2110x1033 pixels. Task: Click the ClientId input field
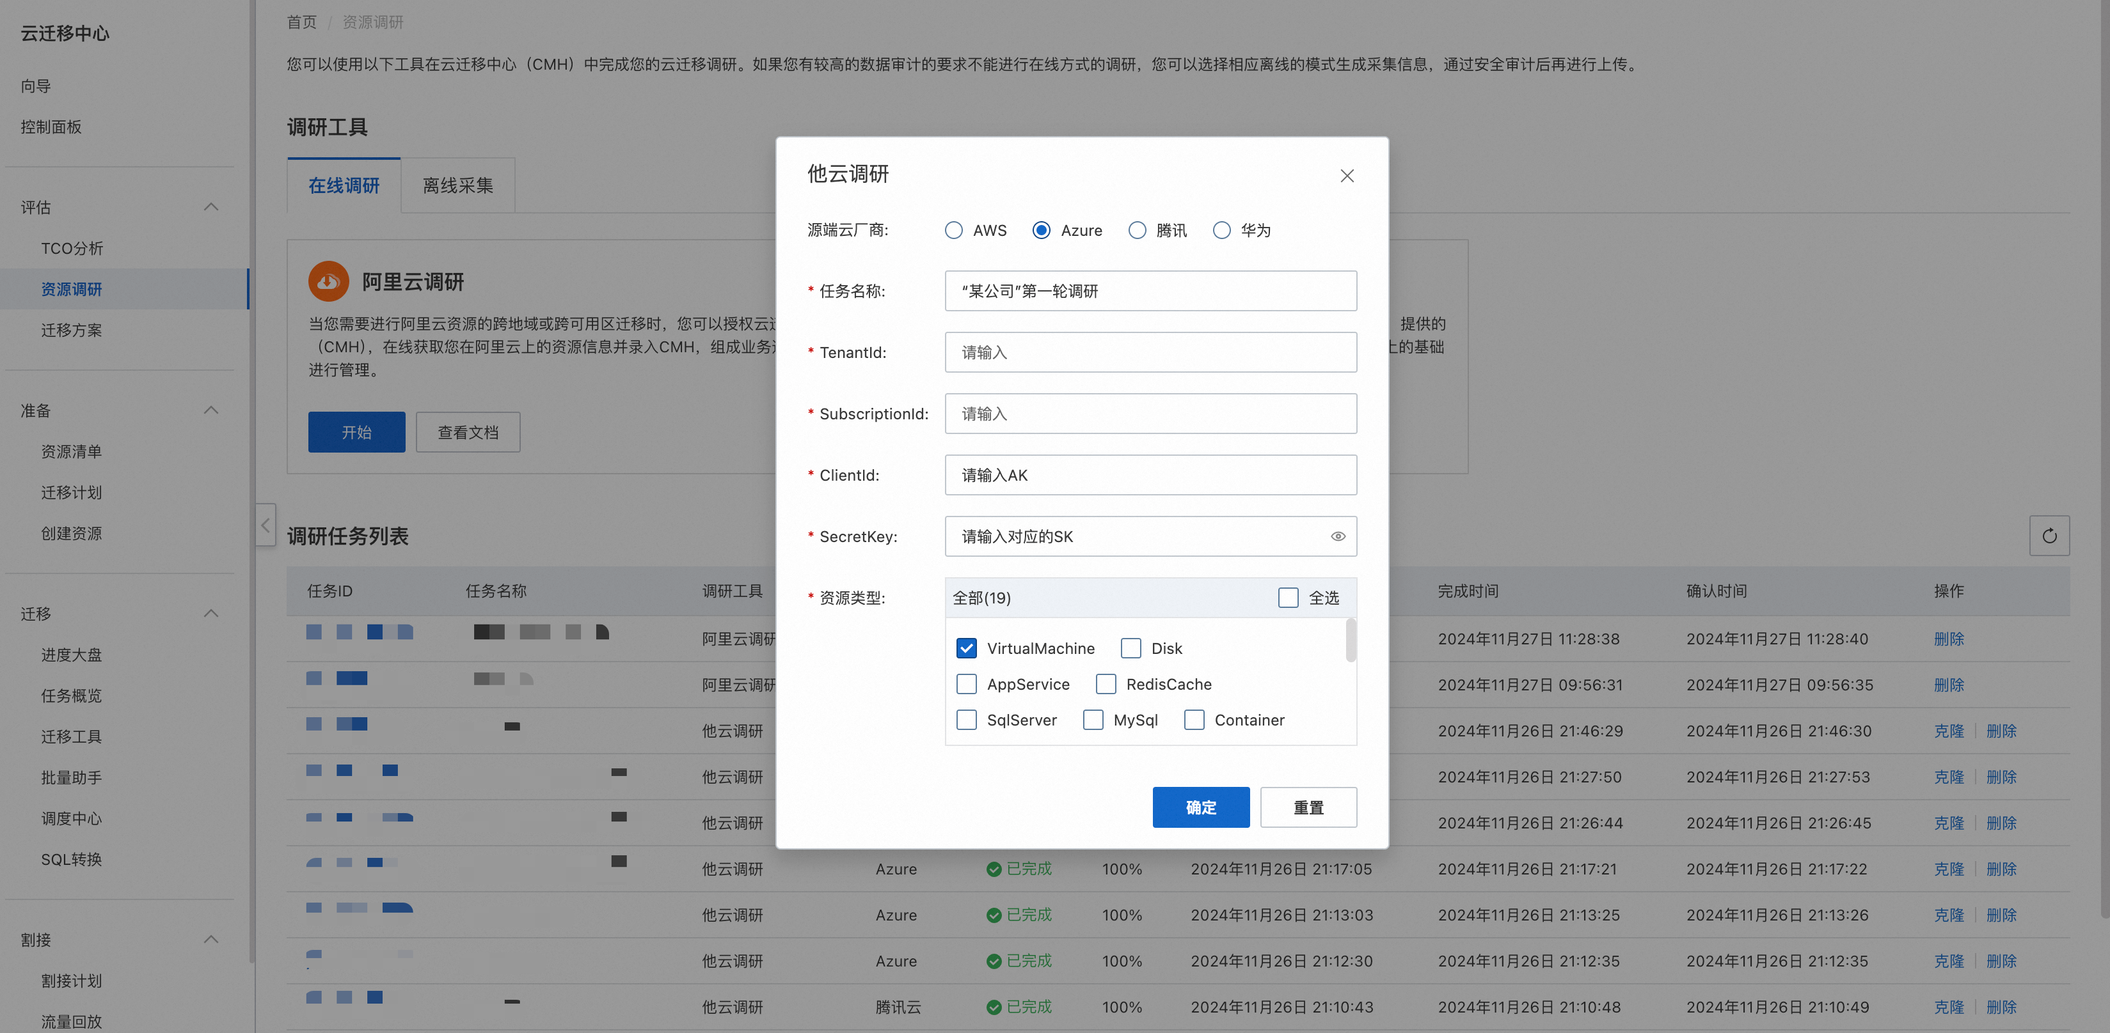point(1151,475)
